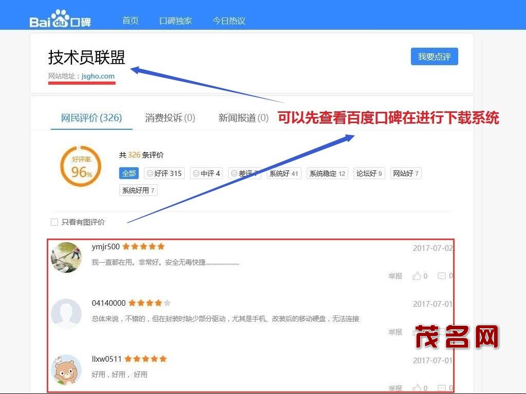
Task: Select the 全部 review filter
Action: (x=129, y=173)
